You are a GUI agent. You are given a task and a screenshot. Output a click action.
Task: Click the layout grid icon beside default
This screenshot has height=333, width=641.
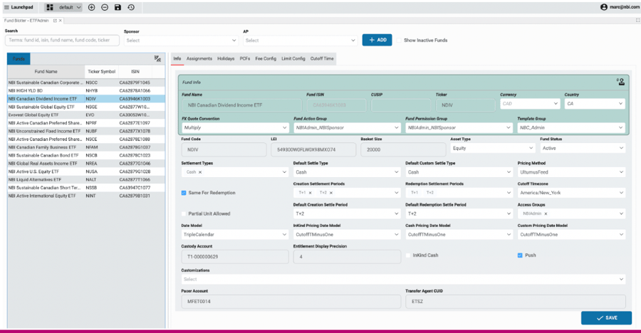click(x=50, y=7)
